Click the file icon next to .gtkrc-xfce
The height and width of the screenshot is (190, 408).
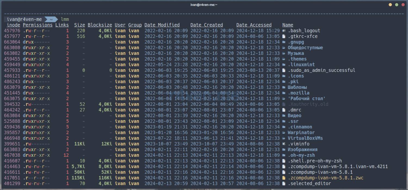click(284, 36)
